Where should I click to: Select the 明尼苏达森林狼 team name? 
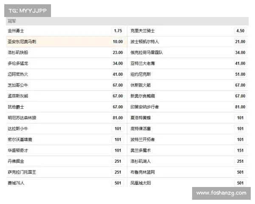(x=22, y=118)
